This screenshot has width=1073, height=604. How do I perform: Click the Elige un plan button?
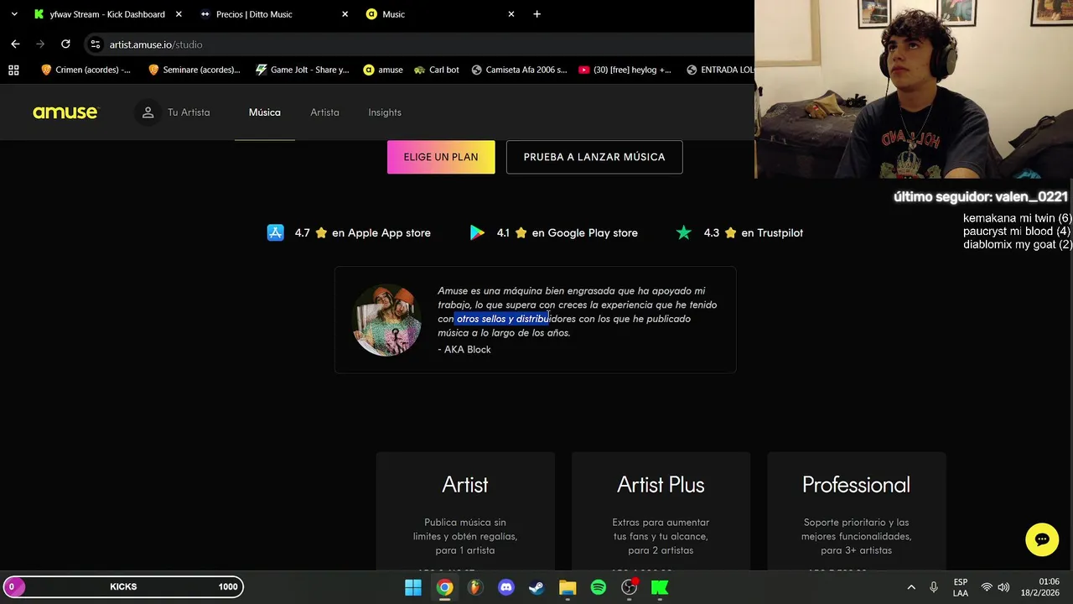coord(441,157)
